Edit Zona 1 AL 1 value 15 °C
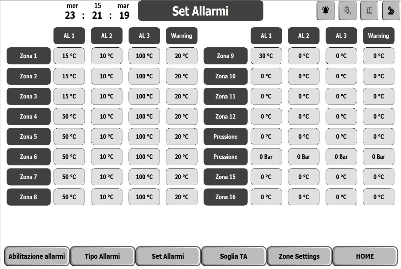This screenshot has height=269, width=401. tap(69, 56)
